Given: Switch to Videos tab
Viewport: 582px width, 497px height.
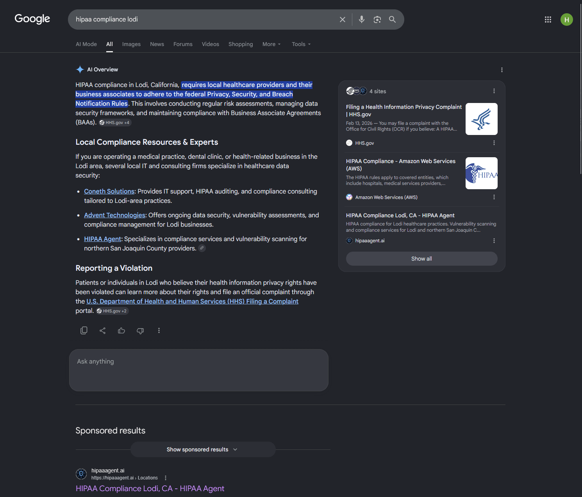Looking at the screenshot, I should tap(211, 44).
